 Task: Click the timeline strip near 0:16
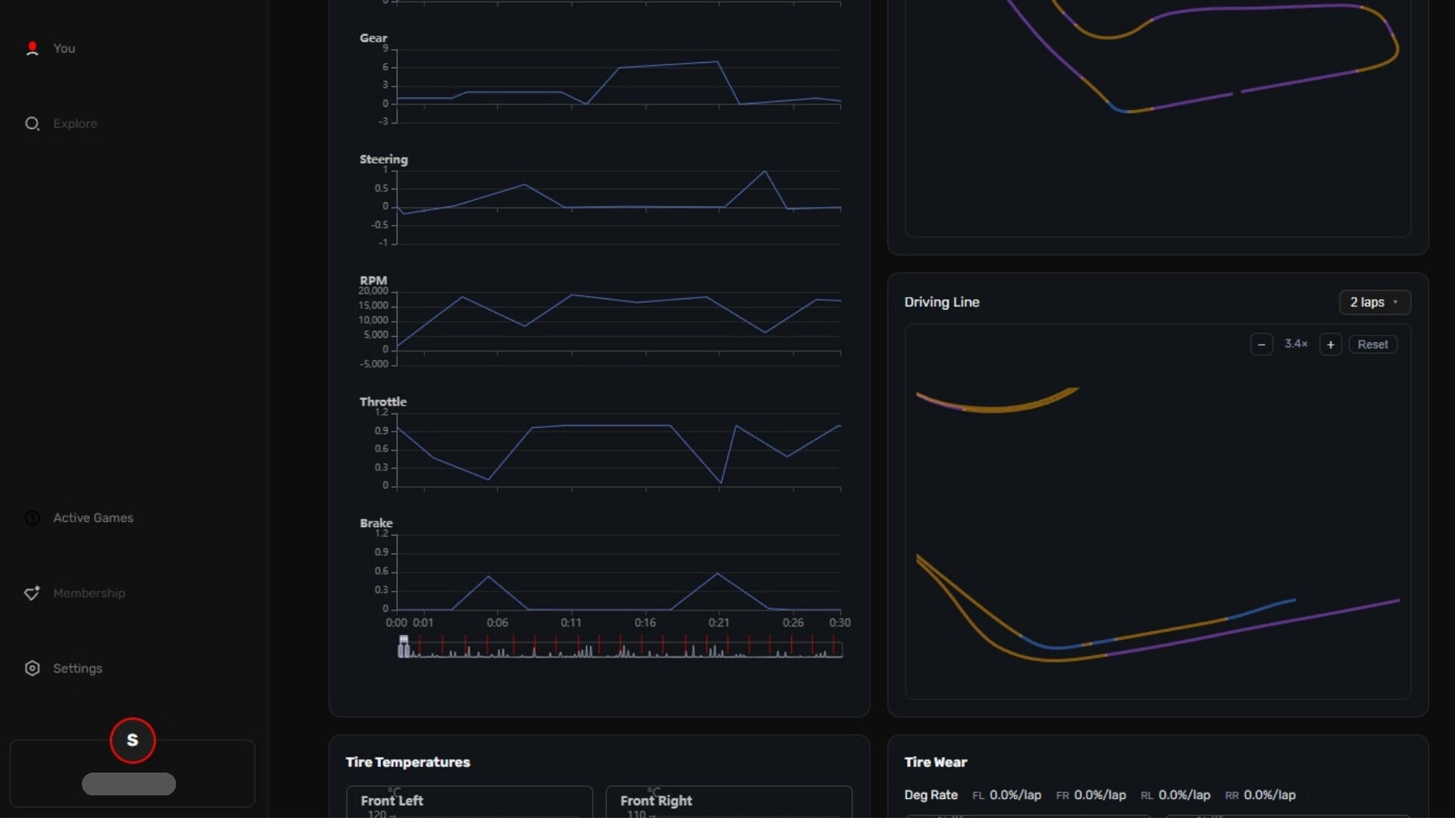645,648
